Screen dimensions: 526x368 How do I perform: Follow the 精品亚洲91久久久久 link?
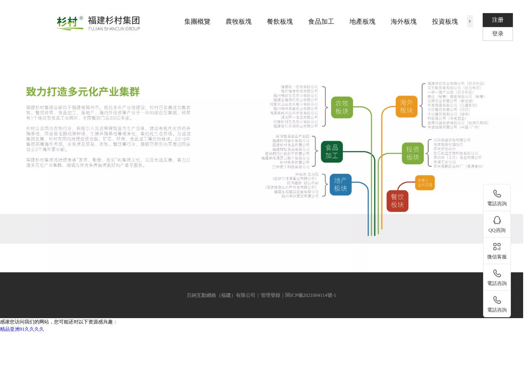coord(22,329)
